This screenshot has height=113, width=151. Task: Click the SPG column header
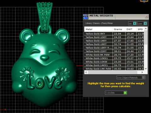[x=140, y=29]
